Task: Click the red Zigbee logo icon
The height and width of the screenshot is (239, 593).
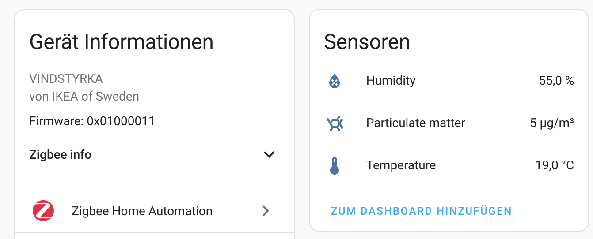Action: (43, 211)
